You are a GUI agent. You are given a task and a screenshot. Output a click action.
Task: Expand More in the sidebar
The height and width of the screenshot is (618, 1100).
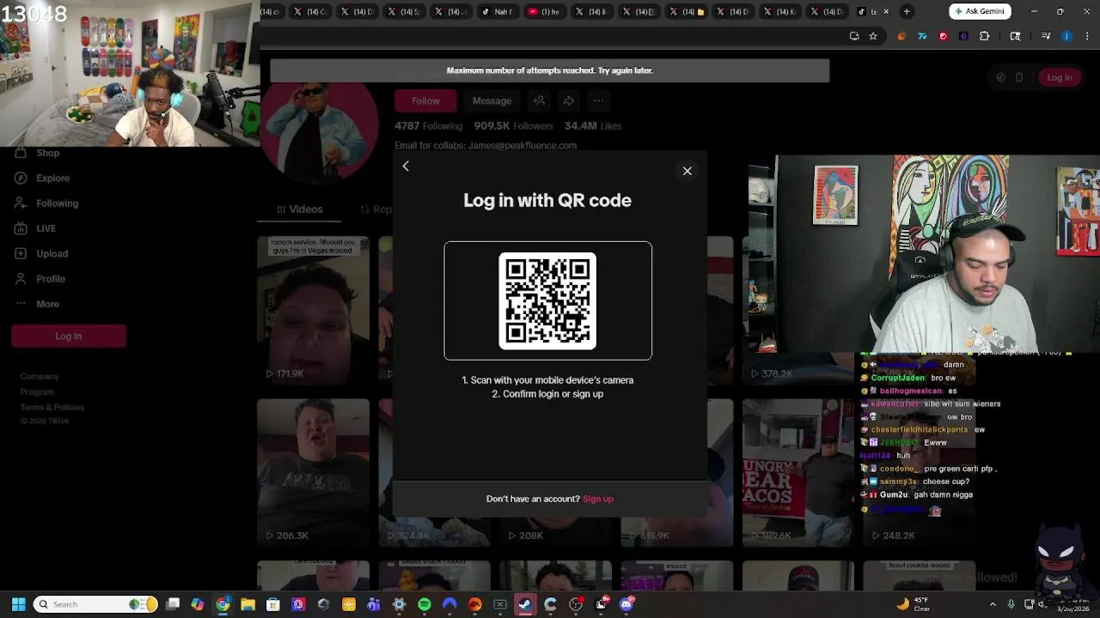(x=48, y=304)
